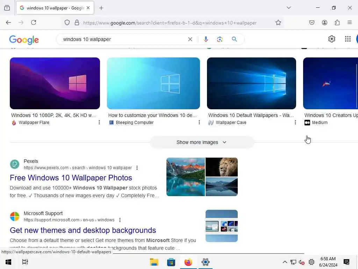This screenshot has width=358, height=269.
Task: Click the Medium source label
Action: [320, 123]
